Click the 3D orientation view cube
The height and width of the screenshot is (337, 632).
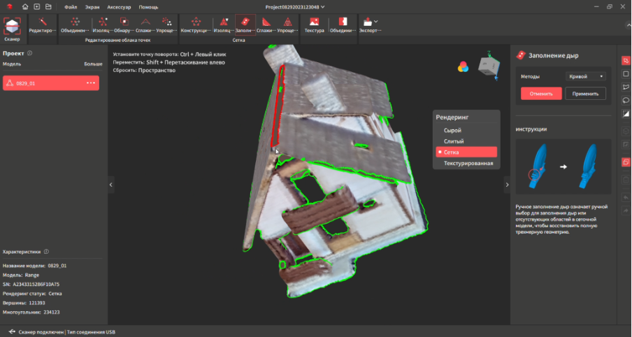[487, 66]
